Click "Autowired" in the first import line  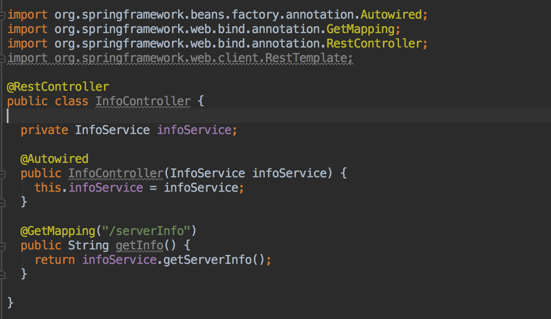coord(391,15)
